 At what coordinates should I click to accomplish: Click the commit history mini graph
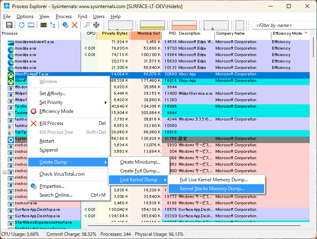(x=152, y=25)
